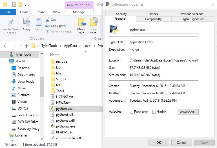Open the quick access toolbar customize dropdown

point(25,5)
